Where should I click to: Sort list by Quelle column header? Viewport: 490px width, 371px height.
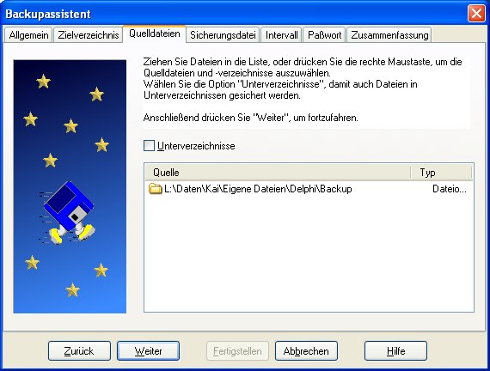pyautogui.click(x=278, y=173)
